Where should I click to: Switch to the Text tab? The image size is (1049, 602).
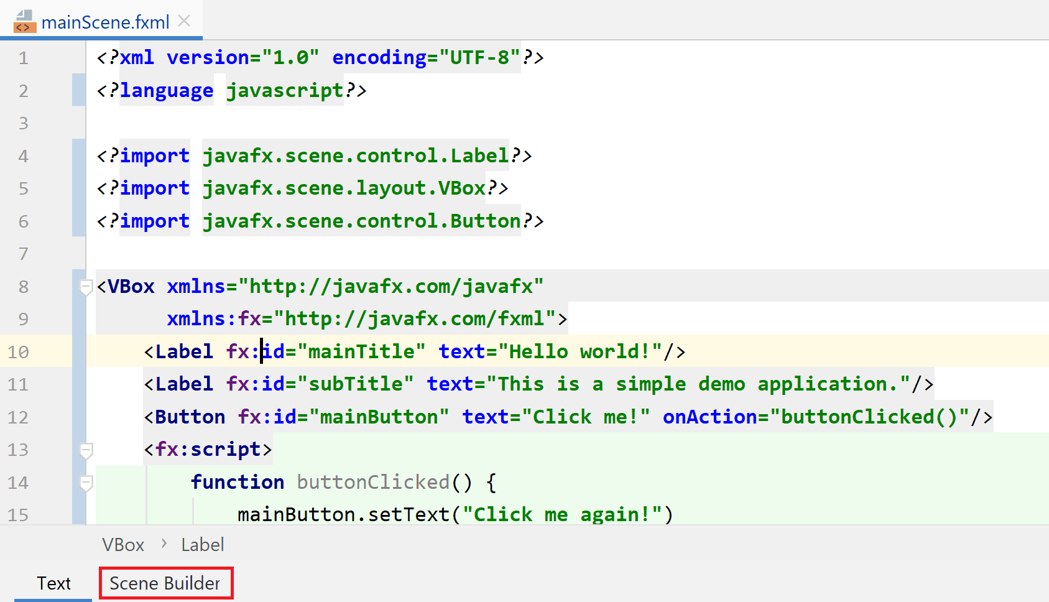pos(53,583)
